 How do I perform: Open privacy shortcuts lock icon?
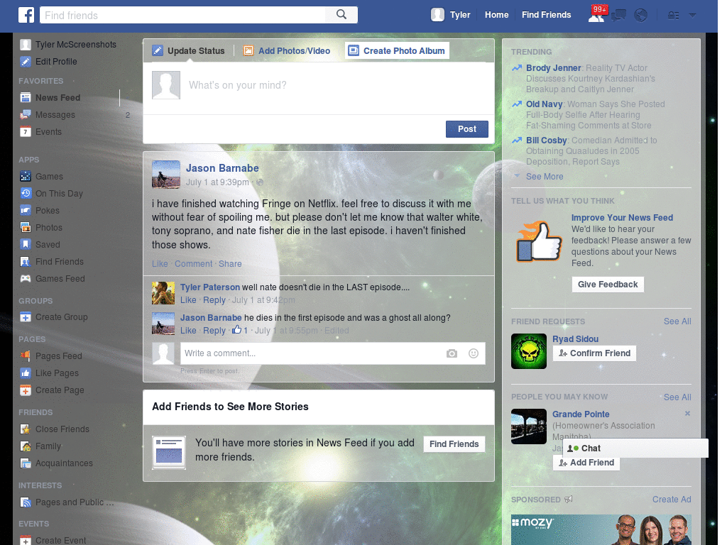pos(673,16)
